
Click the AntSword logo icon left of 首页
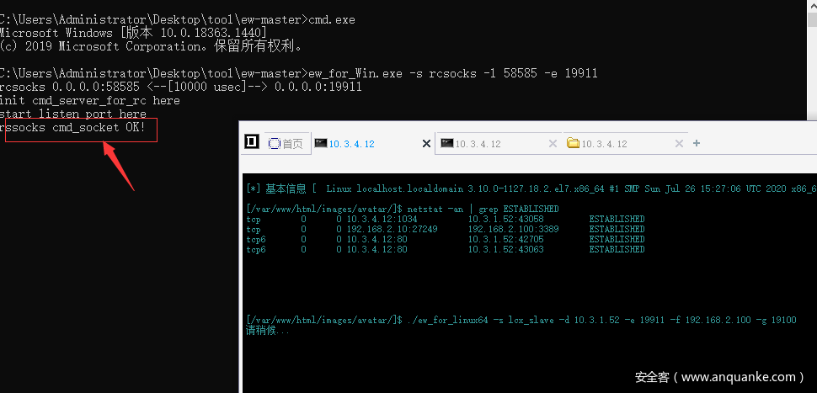(252, 141)
